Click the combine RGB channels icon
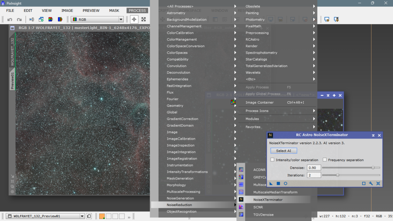Image resolution: width=393 pixels, height=221 pixels. pos(60,19)
